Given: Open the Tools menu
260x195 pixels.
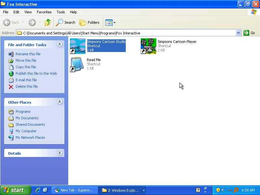Looking at the screenshot, I should [61, 12].
